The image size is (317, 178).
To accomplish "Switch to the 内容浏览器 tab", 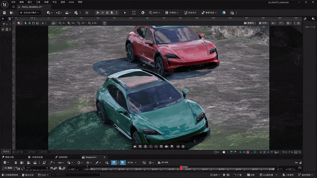I will click(36, 157).
